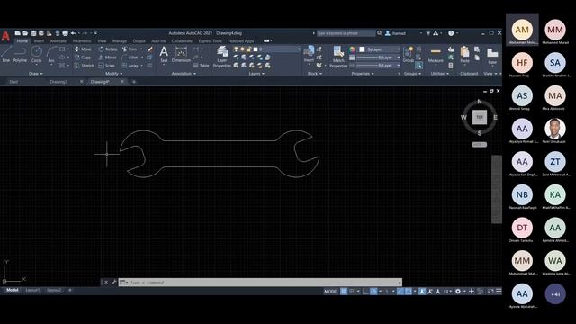
Task: Toggle grid display in status bar
Action: [344, 292]
